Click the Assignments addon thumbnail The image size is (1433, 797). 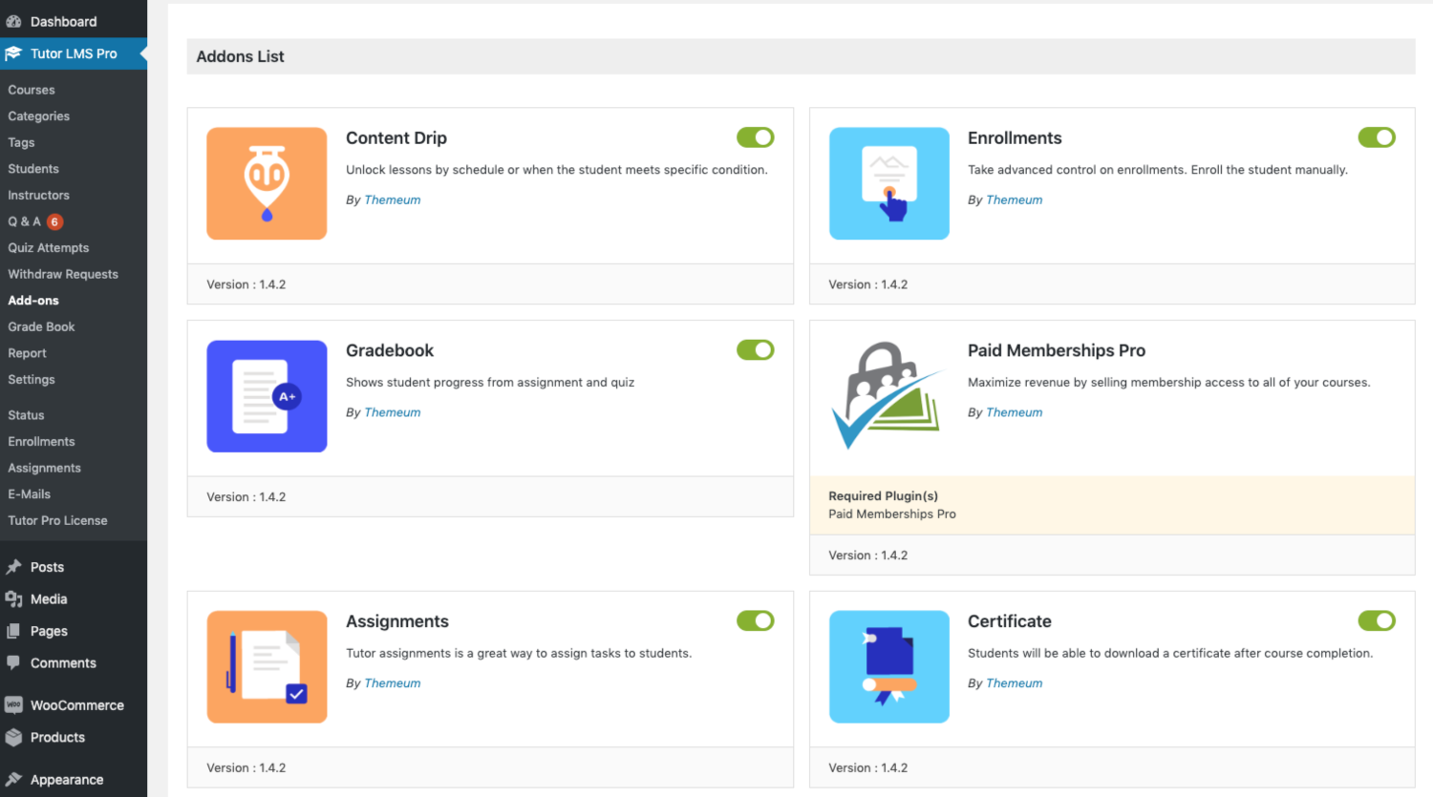[x=267, y=666]
